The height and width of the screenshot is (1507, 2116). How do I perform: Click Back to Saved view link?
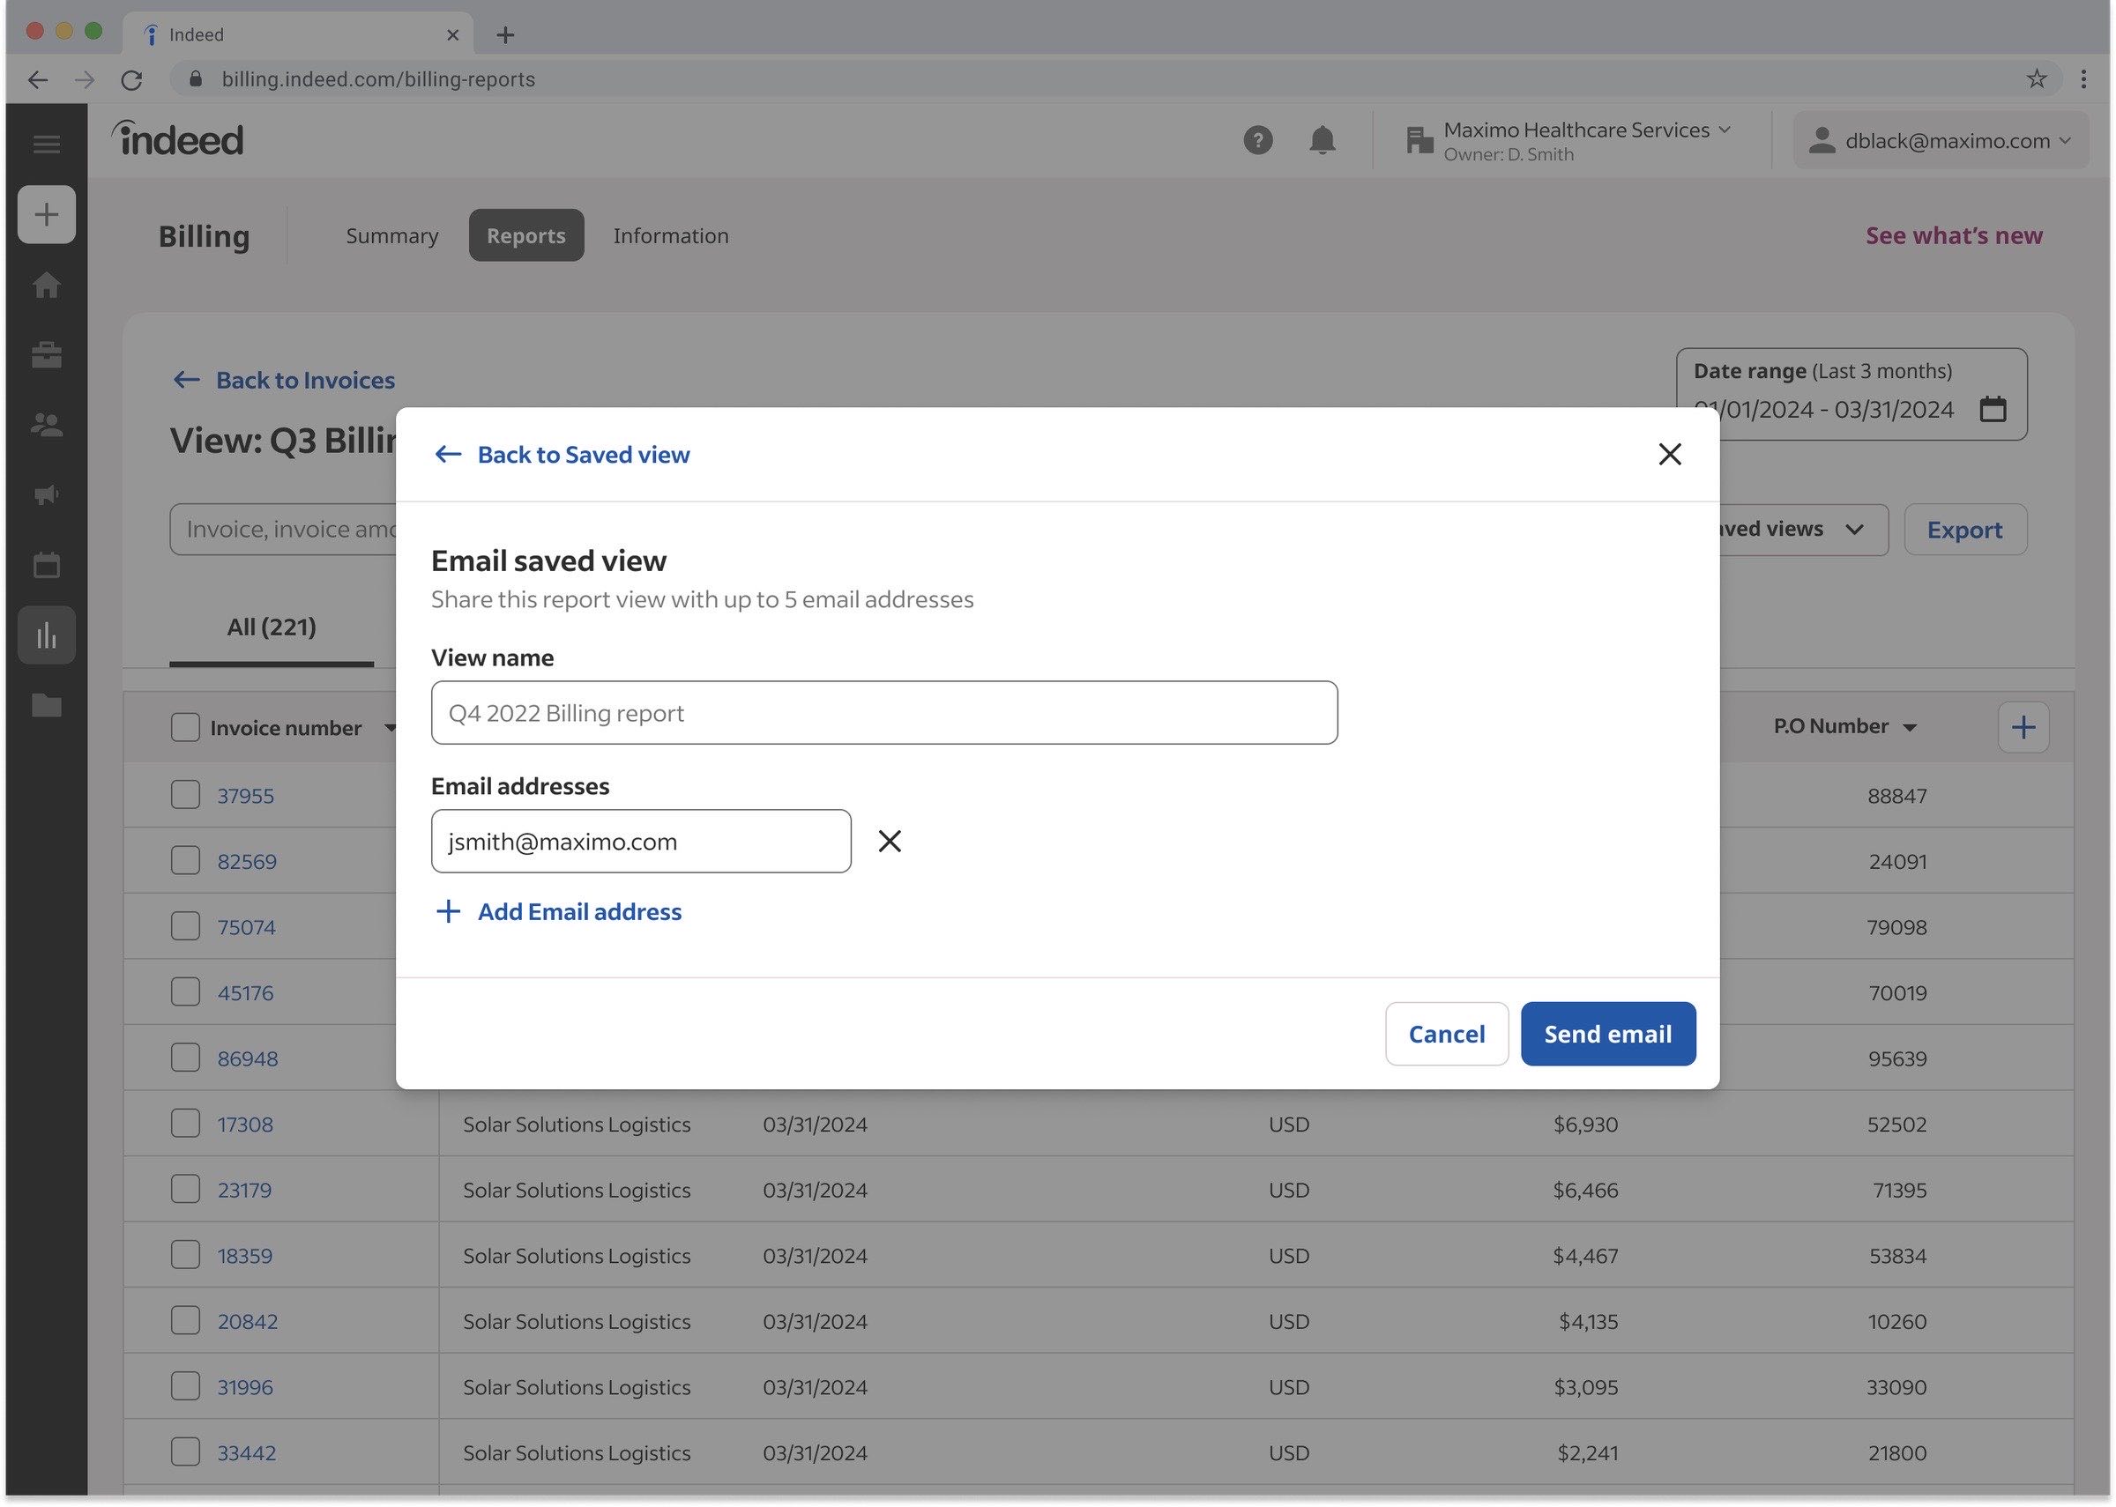[563, 455]
